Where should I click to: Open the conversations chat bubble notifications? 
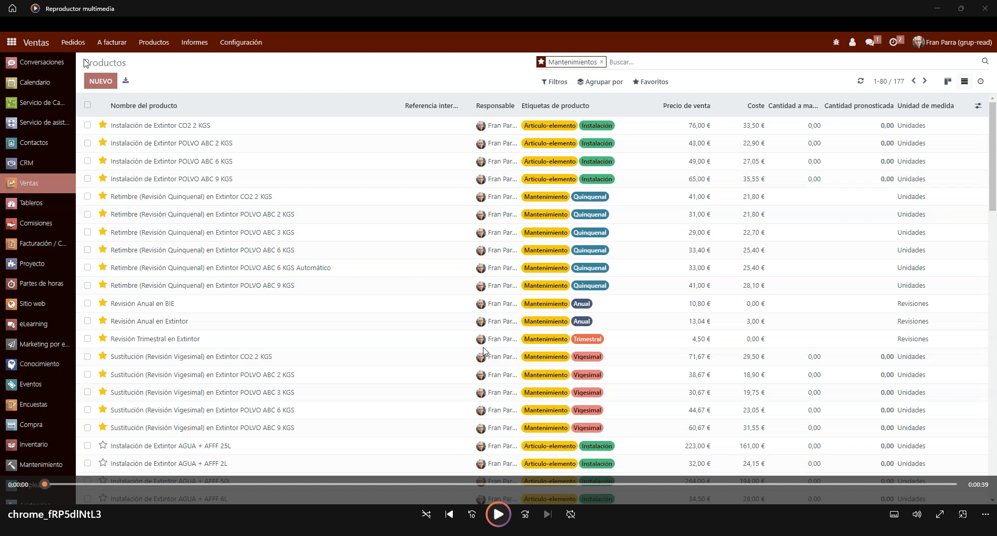click(870, 42)
